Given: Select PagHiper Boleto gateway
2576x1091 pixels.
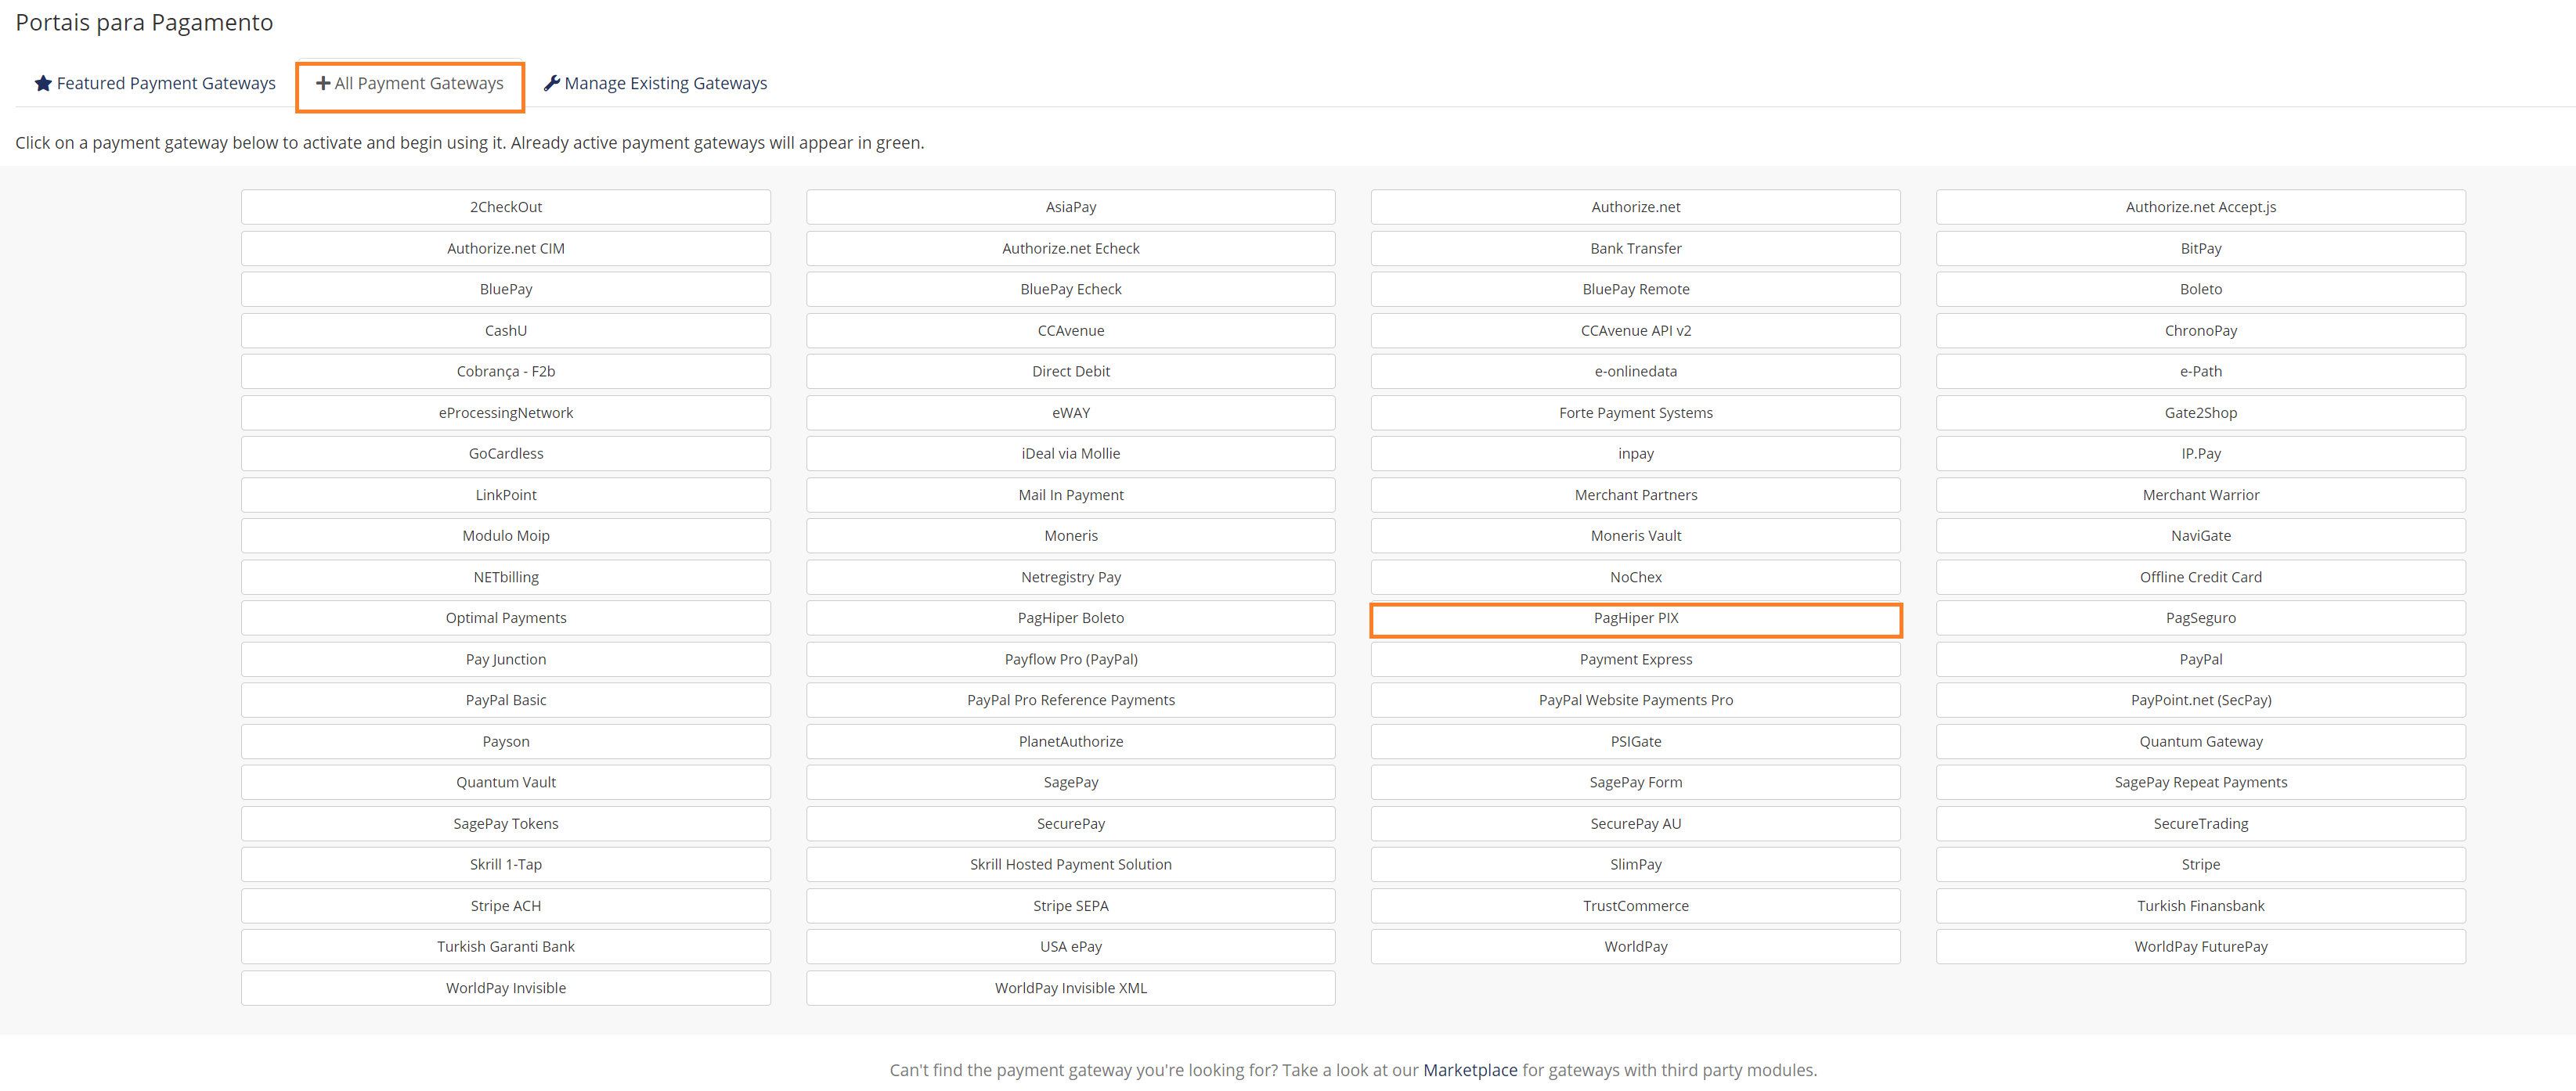Looking at the screenshot, I should point(1071,618).
